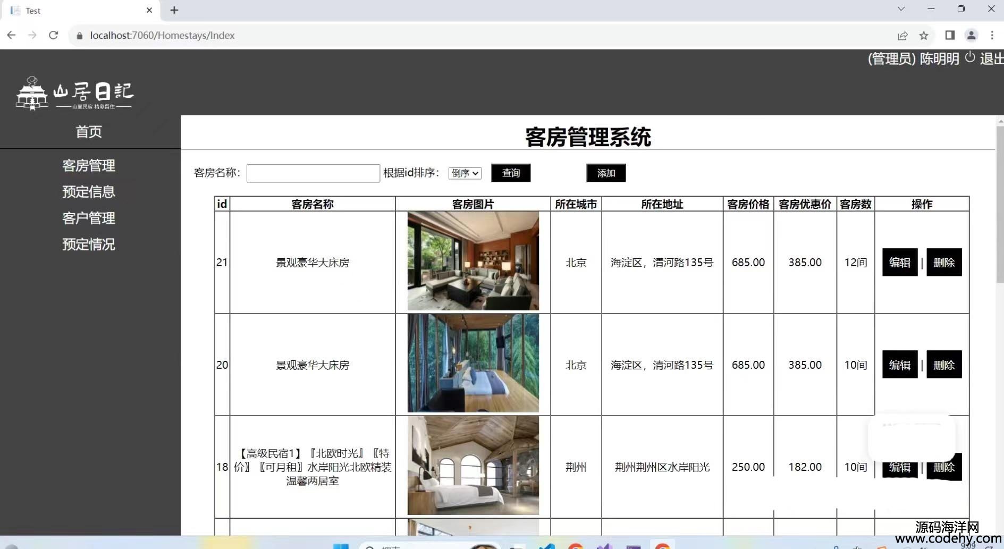
Task: Click 12间 room count cell
Action: [x=856, y=263]
